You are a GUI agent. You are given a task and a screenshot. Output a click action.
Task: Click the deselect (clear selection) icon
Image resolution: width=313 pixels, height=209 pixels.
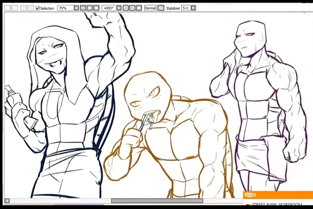point(23,8)
